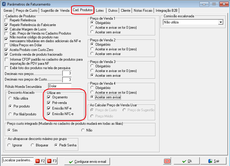Close the Parâmetros de Faturamento window
The height and width of the screenshot is (166, 230).
(x=224, y=4)
